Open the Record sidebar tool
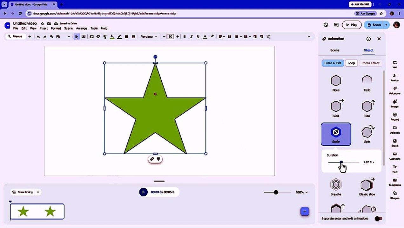Viewport: 404px width, 228px height. pos(395,117)
